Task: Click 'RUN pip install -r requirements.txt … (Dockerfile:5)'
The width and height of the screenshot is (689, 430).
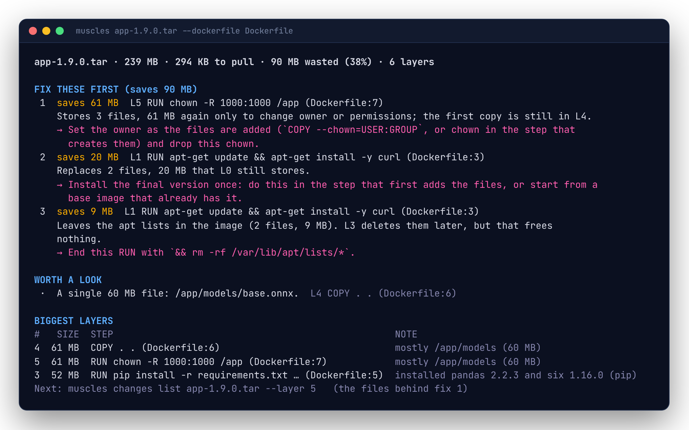Action: [236, 375]
